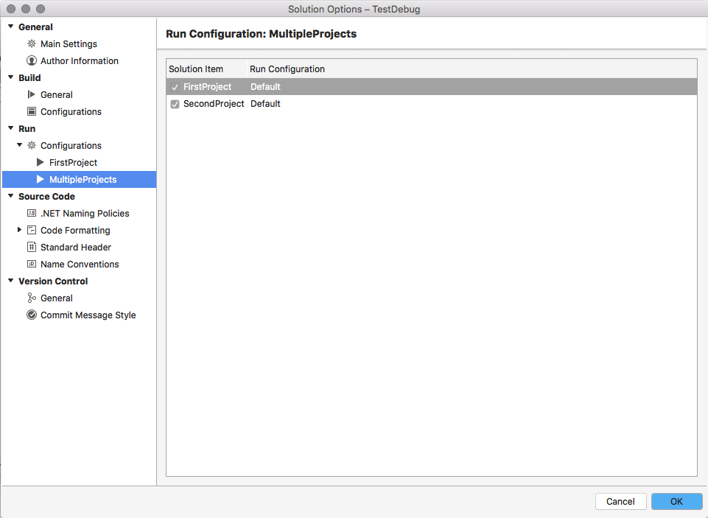Screen dimensions: 708x518
Task: Click the Cancel button
Action: click(x=620, y=501)
